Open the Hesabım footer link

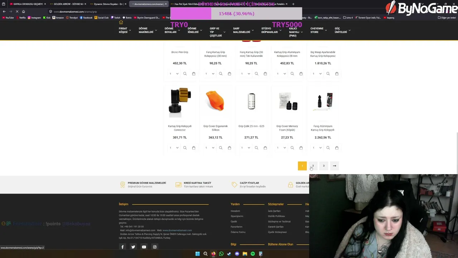tap(235, 211)
